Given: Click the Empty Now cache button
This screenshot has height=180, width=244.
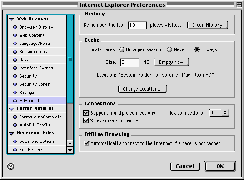Looking at the screenshot, I should click(171, 62).
